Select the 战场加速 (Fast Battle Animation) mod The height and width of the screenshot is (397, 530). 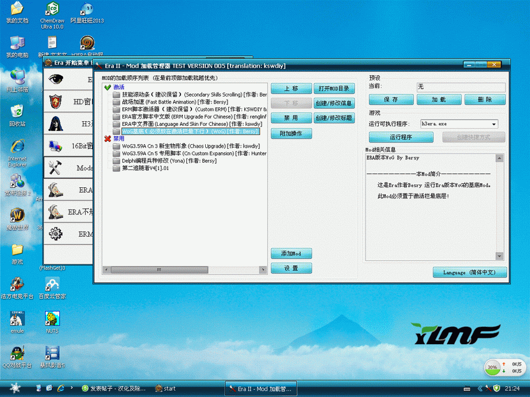click(x=175, y=102)
